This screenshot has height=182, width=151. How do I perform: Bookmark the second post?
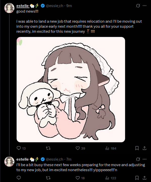pos(137,178)
